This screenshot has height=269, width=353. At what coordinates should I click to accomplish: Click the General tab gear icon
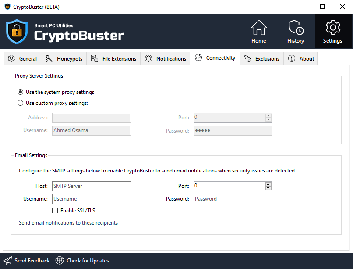[11, 59]
